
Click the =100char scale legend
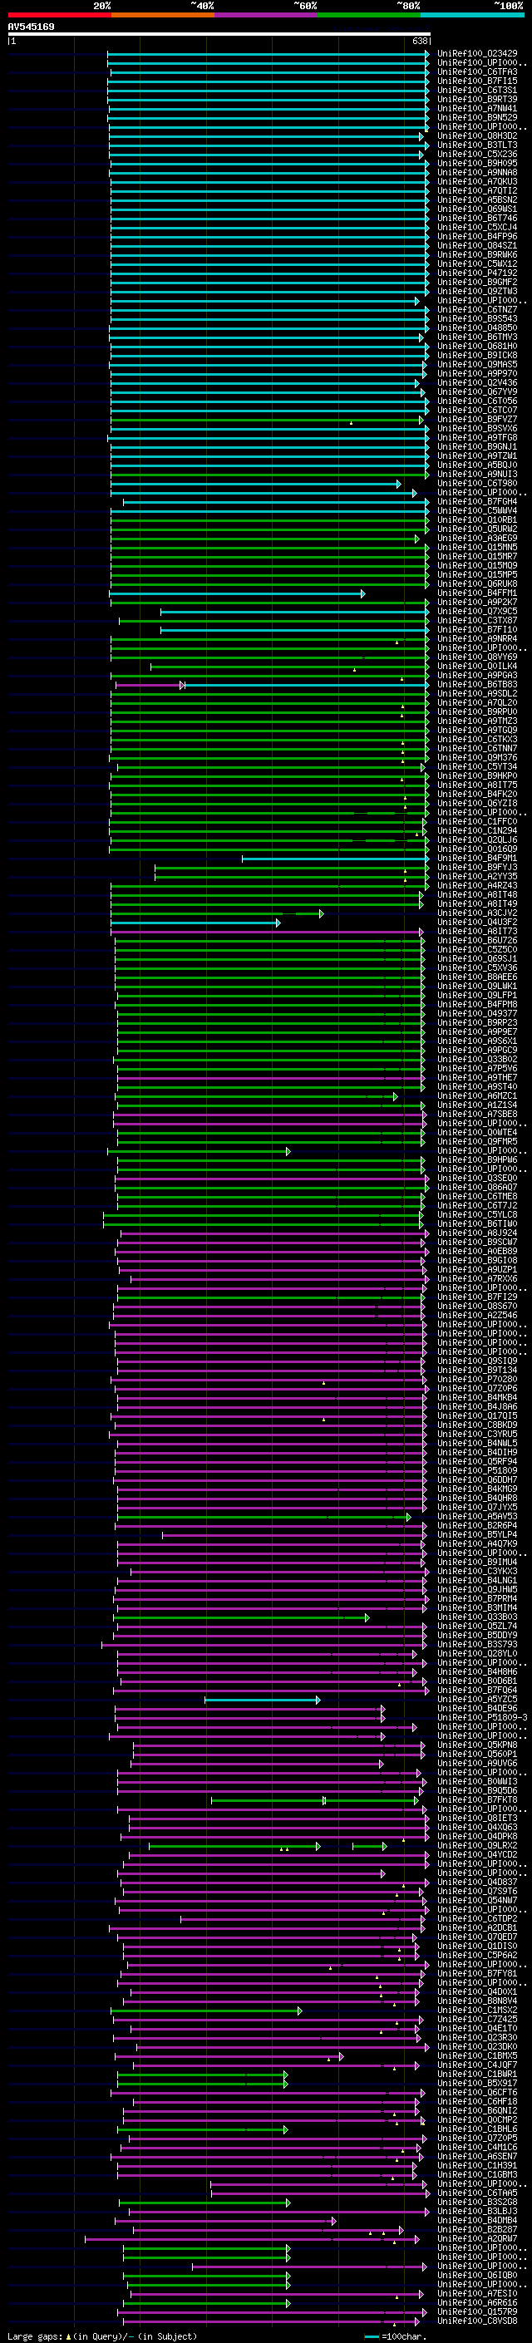pos(396,2336)
